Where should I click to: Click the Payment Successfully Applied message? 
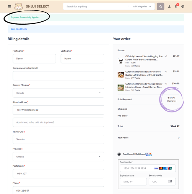25,17
